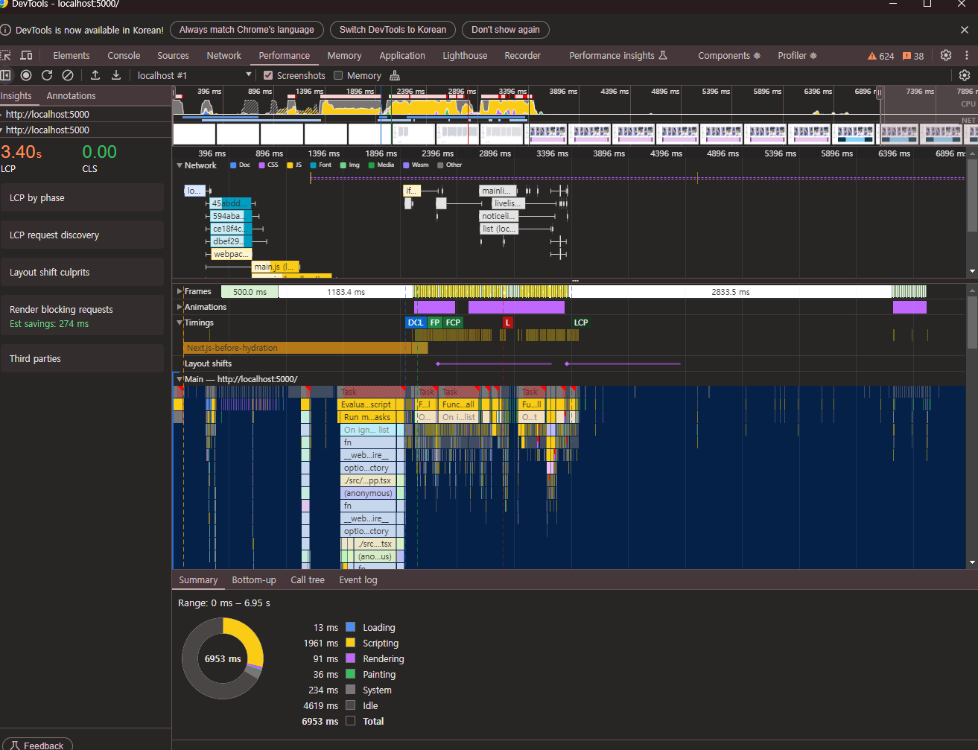Click the Don't show again button
Screen dimensions: 978x750
click(x=506, y=30)
